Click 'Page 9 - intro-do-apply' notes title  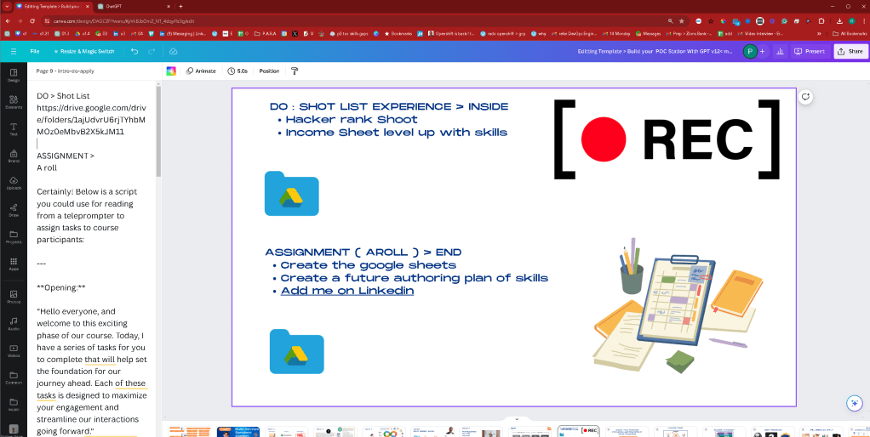tap(65, 71)
